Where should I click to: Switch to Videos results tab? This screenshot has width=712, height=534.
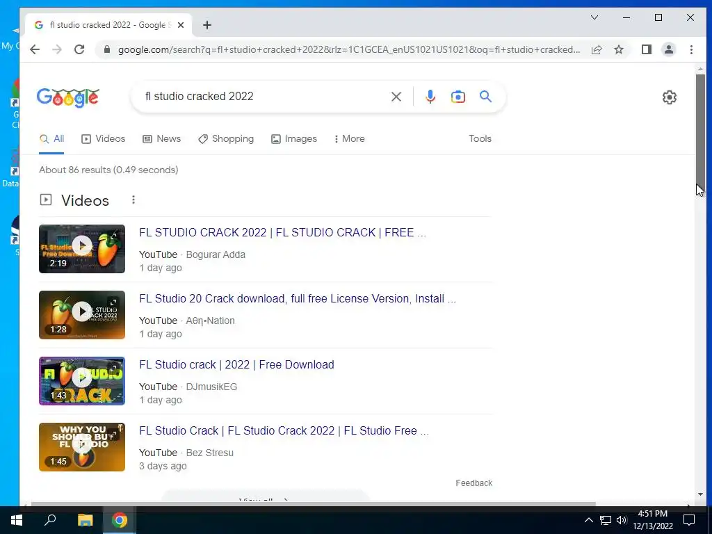tap(103, 138)
